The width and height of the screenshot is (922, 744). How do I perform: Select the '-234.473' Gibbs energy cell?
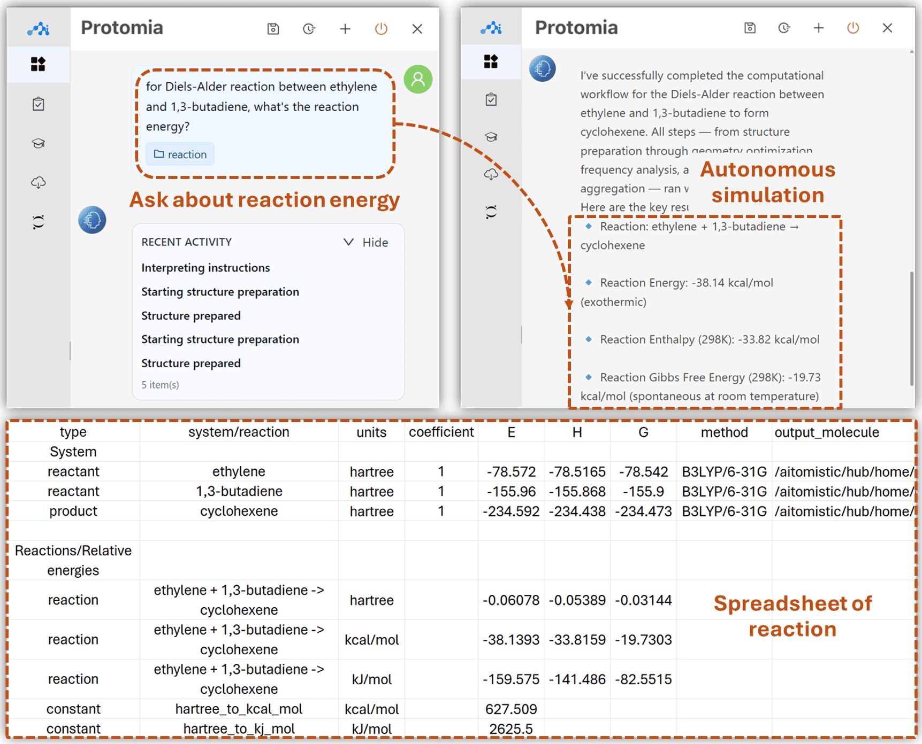[x=643, y=511]
